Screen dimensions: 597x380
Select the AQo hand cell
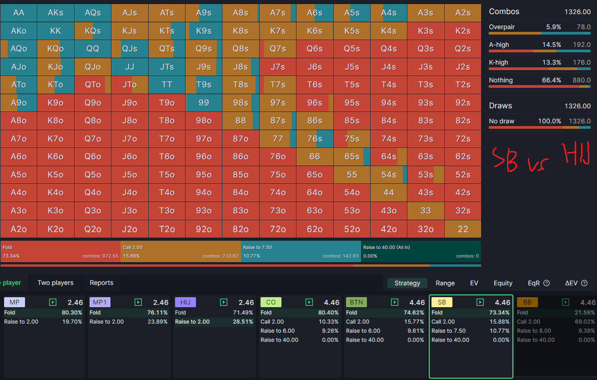(x=19, y=49)
